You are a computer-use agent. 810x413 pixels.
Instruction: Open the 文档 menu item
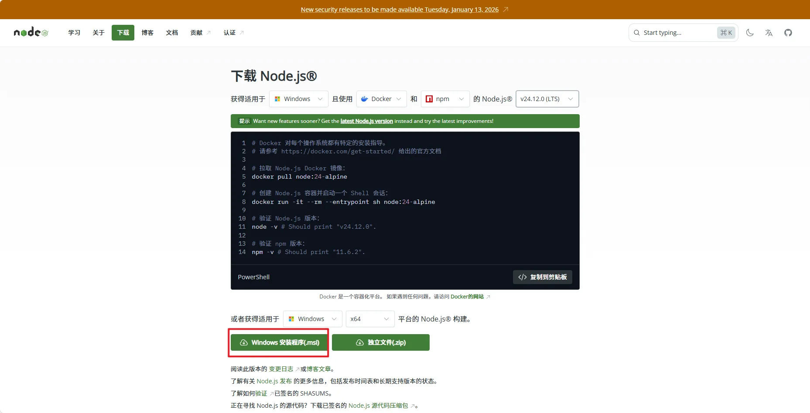tap(172, 33)
